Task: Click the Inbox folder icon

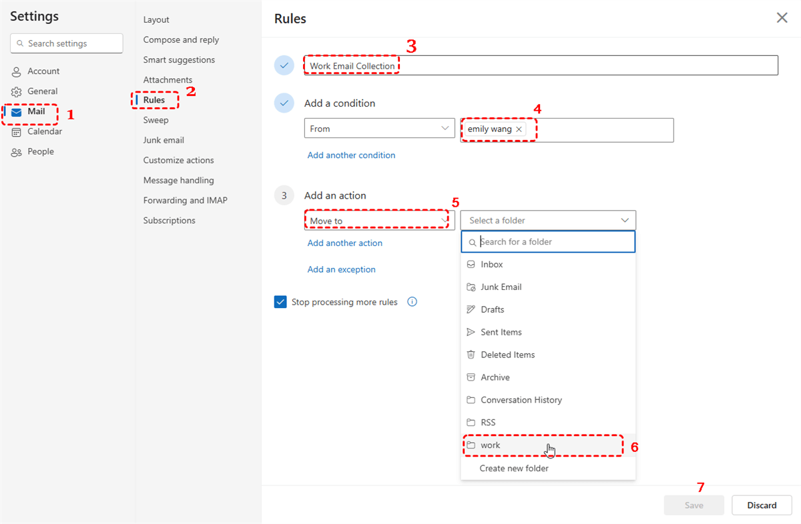Action: click(x=471, y=265)
